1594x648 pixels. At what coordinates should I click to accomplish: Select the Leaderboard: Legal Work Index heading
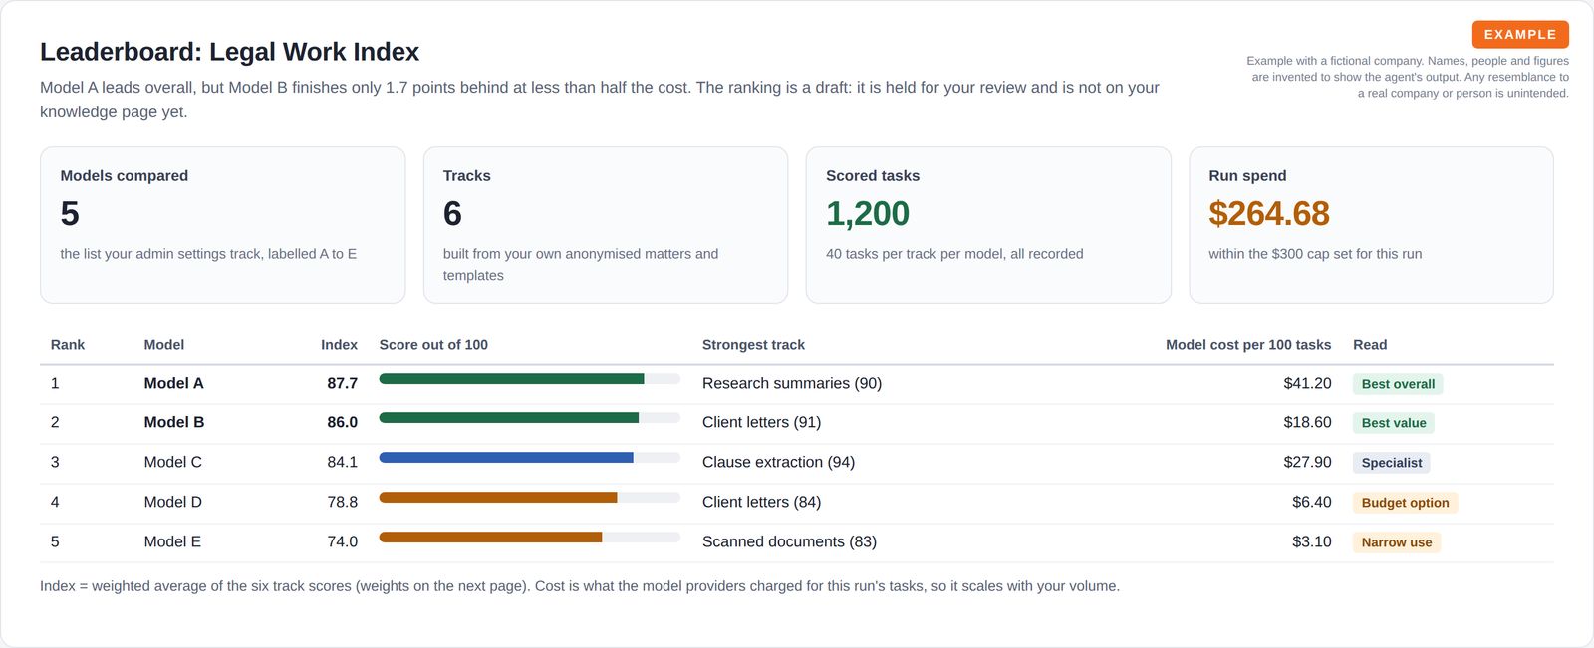229,52
